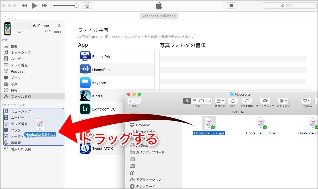Screen dimensions: 318x189
Task: Click the Hootsuite folder title icon
Action: pos(232,94)
